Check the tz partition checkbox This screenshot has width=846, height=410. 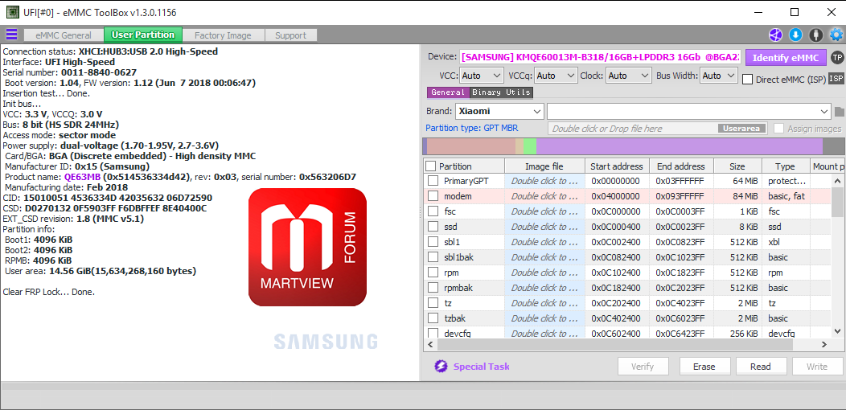(x=433, y=302)
